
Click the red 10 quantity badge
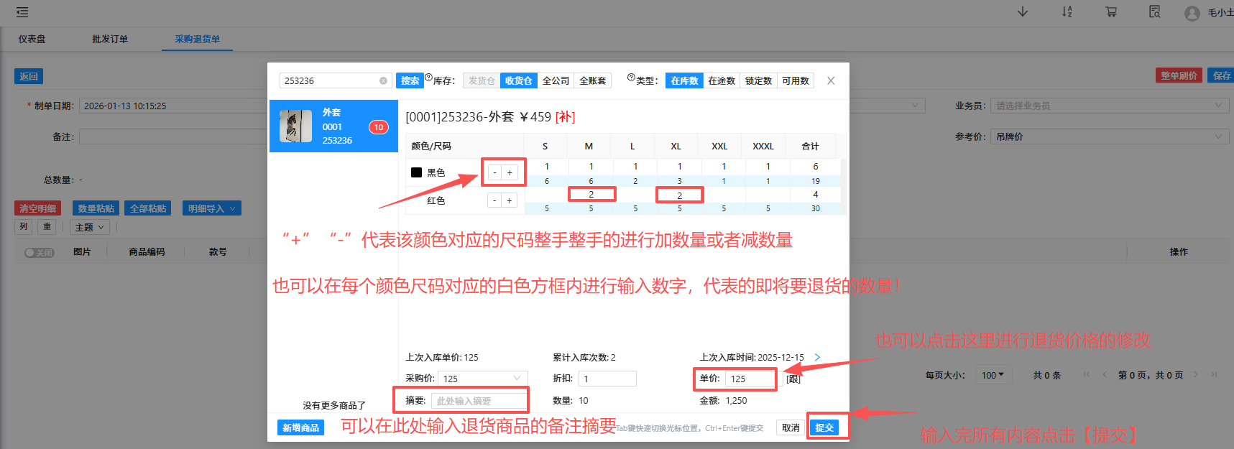(x=378, y=127)
